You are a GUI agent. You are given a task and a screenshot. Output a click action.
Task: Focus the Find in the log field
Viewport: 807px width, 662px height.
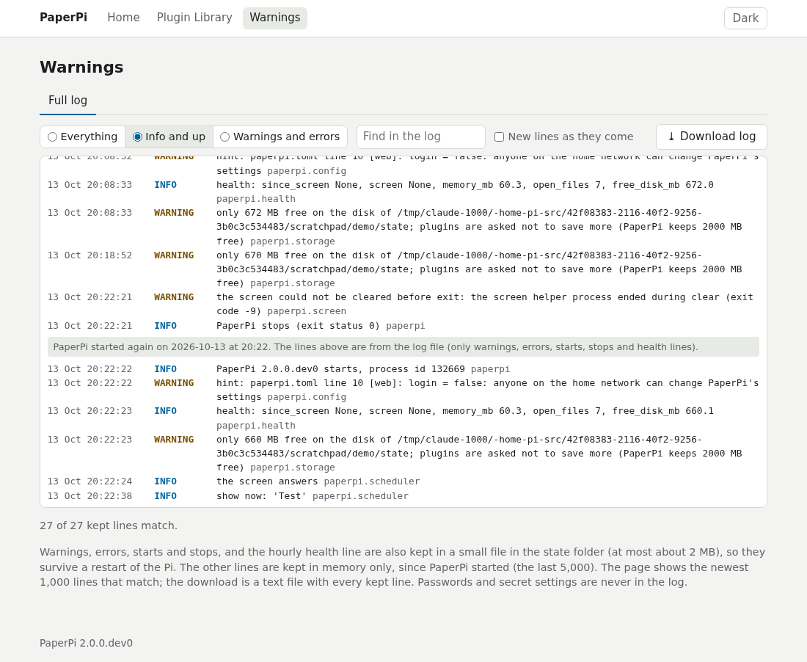[421, 137]
